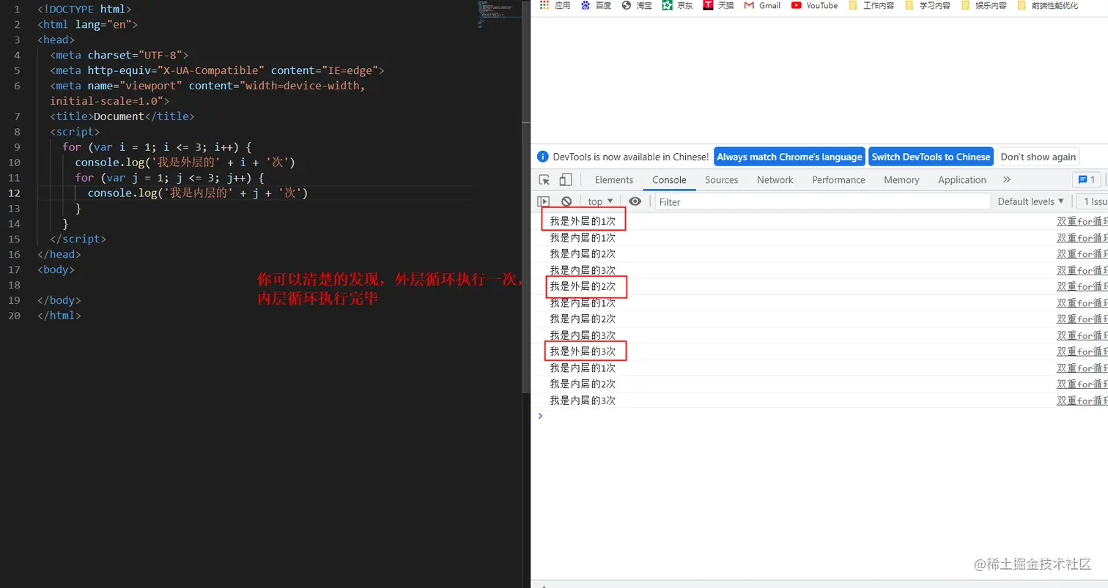Show more DevTools tabs chevron
The height and width of the screenshot is (588, 1108).
[x=1007, y=180]
